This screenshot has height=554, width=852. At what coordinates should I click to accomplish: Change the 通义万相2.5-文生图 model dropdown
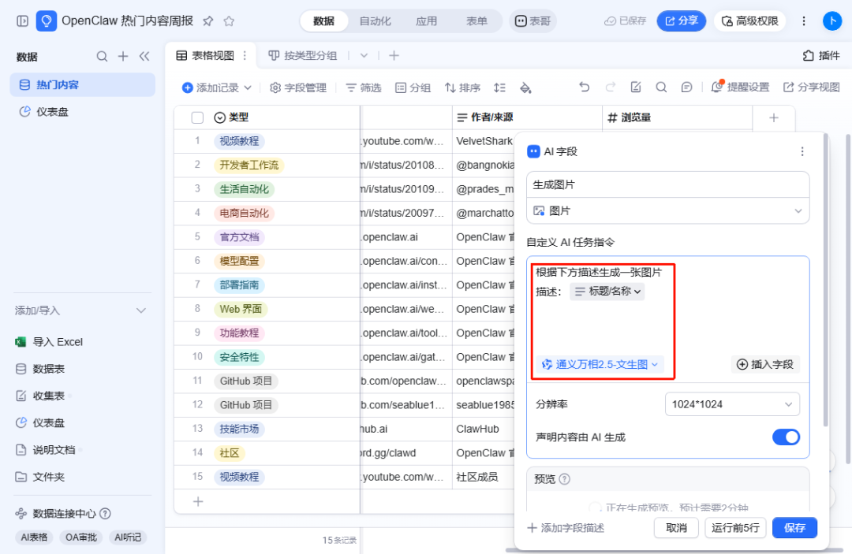tap(600, 364)
